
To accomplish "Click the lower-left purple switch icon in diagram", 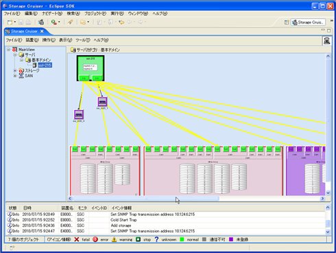I will pyautogui.click(x=79, y=115).
